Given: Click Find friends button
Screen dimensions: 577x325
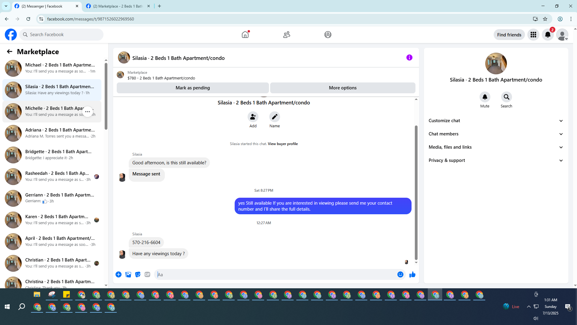Looking at the screenshot, I should click(509, 35).
